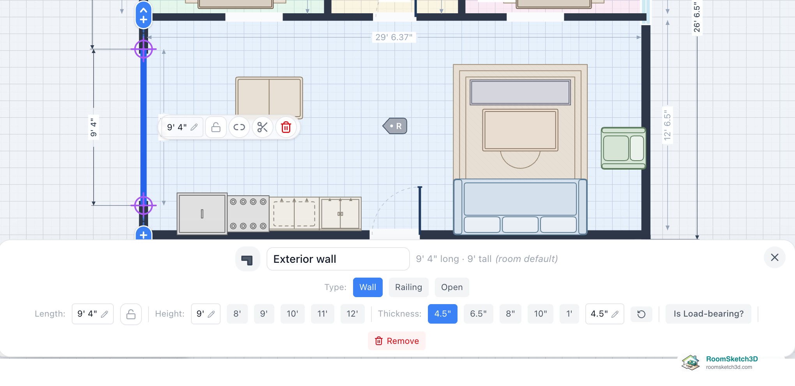Select the blue sofa
The height and width of the screenshot is (386, 795).
(520, 207)
